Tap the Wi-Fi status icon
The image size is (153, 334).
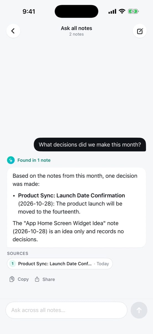[122, 11]
